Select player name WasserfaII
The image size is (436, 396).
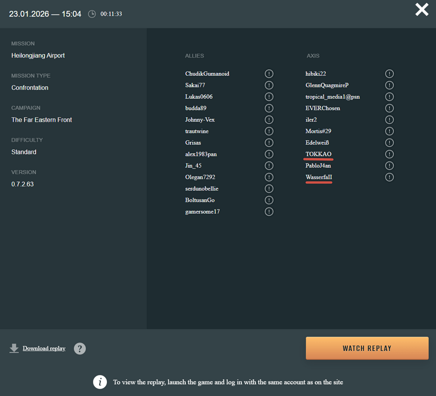click(x=319, y=177)
